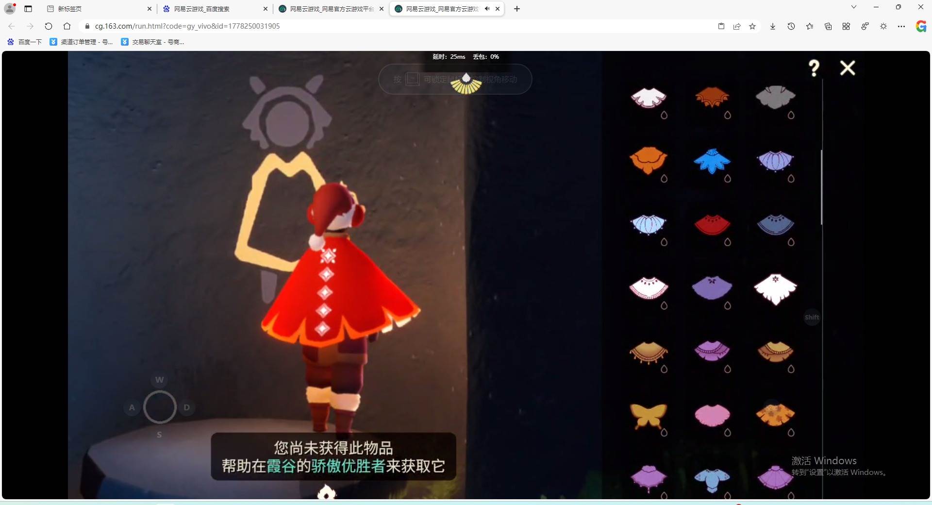Viewport: 932px width, 505px height.
Task: Select the large white snowflake cape
Action: click(x=776, y=289)
